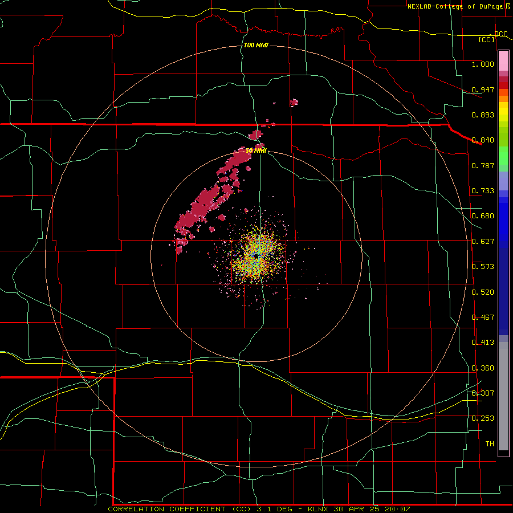Viewport: 513px width, 513px height.
Task: Click the KLNX 30 APR 25 20:07 timestamp
Action: click(359, 509)
